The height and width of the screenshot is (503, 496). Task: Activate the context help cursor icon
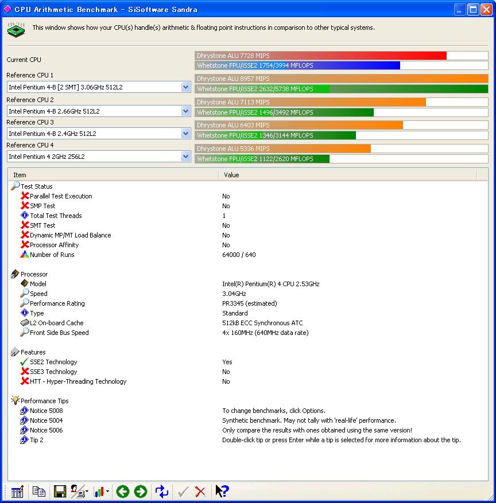[x=222, y=491]
